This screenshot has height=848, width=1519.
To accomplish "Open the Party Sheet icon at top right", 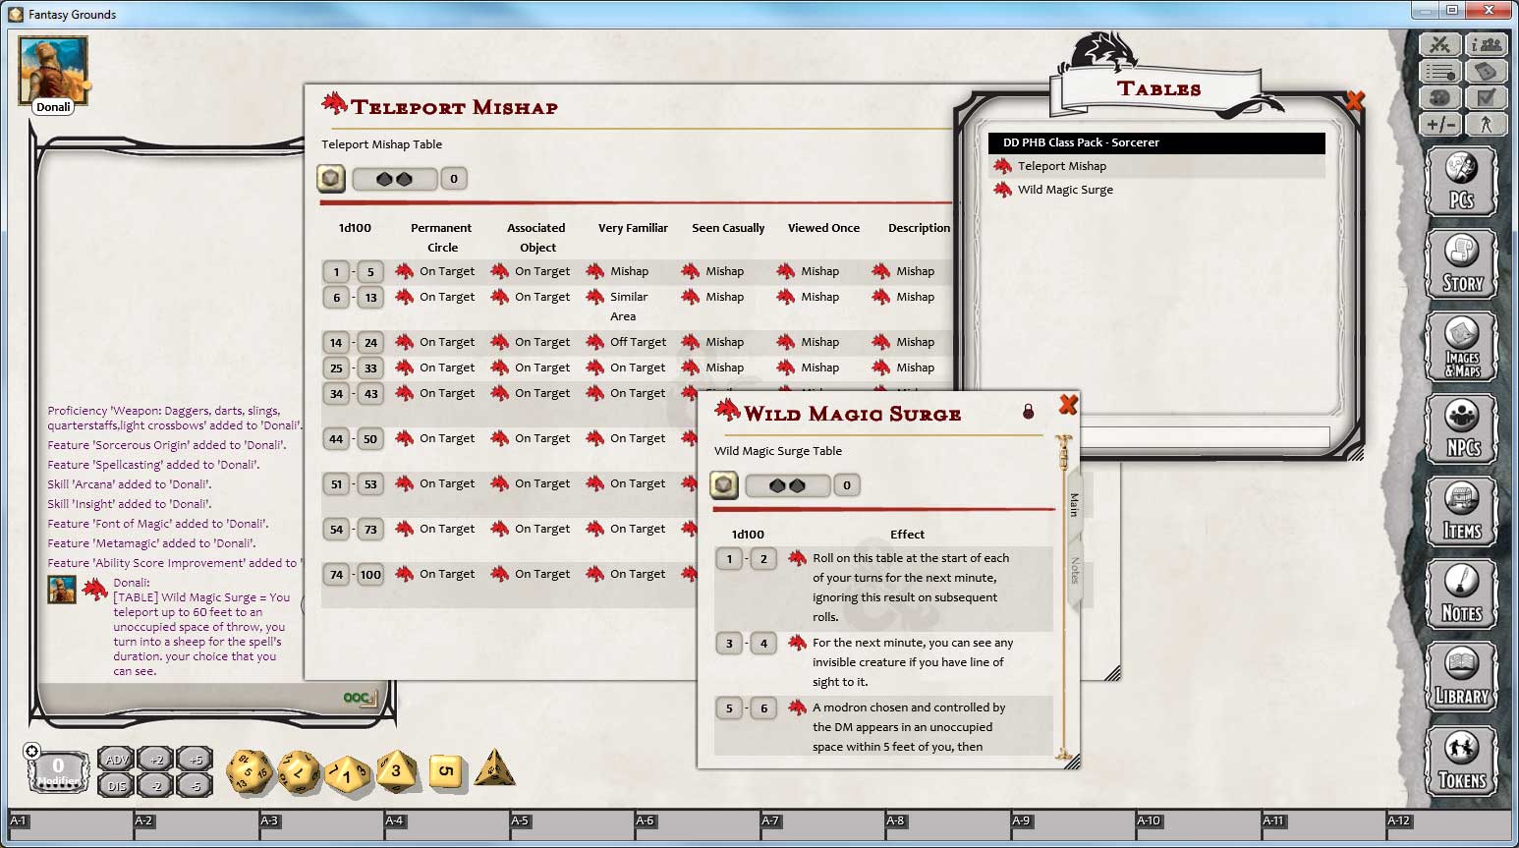I will 1488,44.
